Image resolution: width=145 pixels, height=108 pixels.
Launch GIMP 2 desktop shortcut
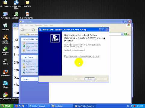click(x=5, y=62)
